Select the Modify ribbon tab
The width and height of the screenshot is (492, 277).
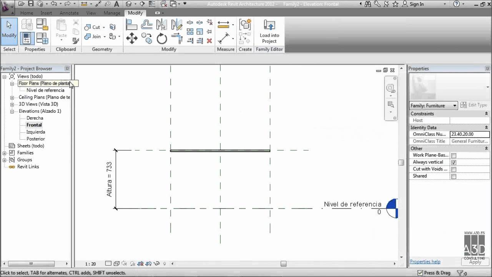135,13
